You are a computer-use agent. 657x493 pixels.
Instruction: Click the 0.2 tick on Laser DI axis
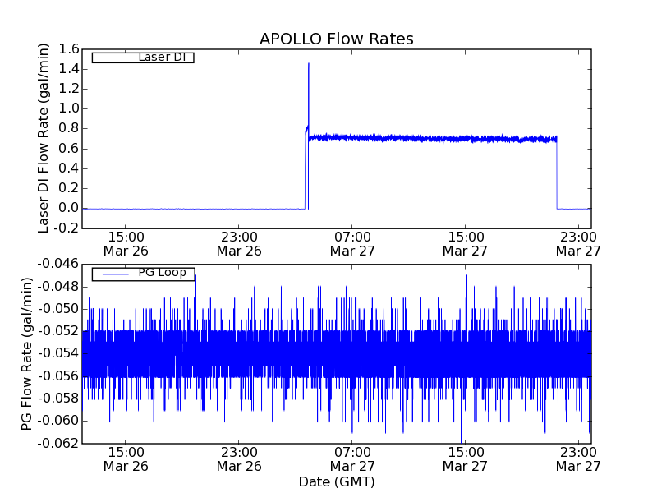69,188
